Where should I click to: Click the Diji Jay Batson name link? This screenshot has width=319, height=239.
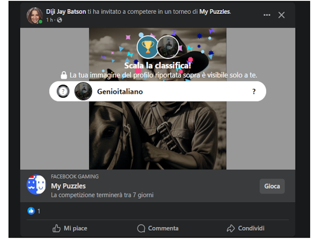(66, 11)
